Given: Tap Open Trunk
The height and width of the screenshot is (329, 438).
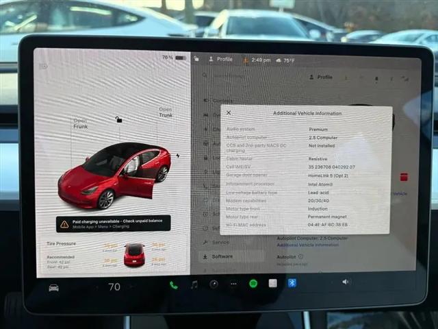Looking at the screenshot, I should tap(166, 112).
